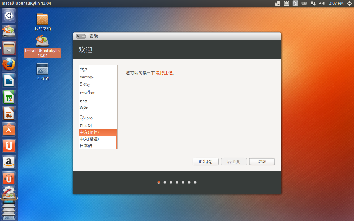Open Ubuntu Software Center
The height and width of the screenshot is (221, 354).
pyautogui.click(x=9, y=130)
